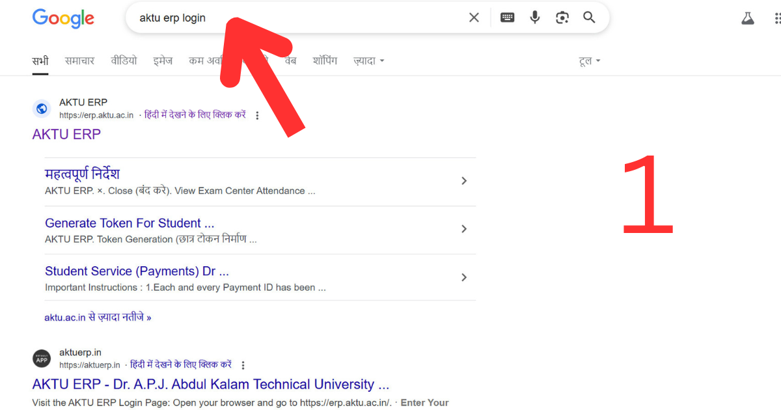Search by image with Google Lens
The width and height of the screenshot is (781, 410).
[x=562, y=18]
